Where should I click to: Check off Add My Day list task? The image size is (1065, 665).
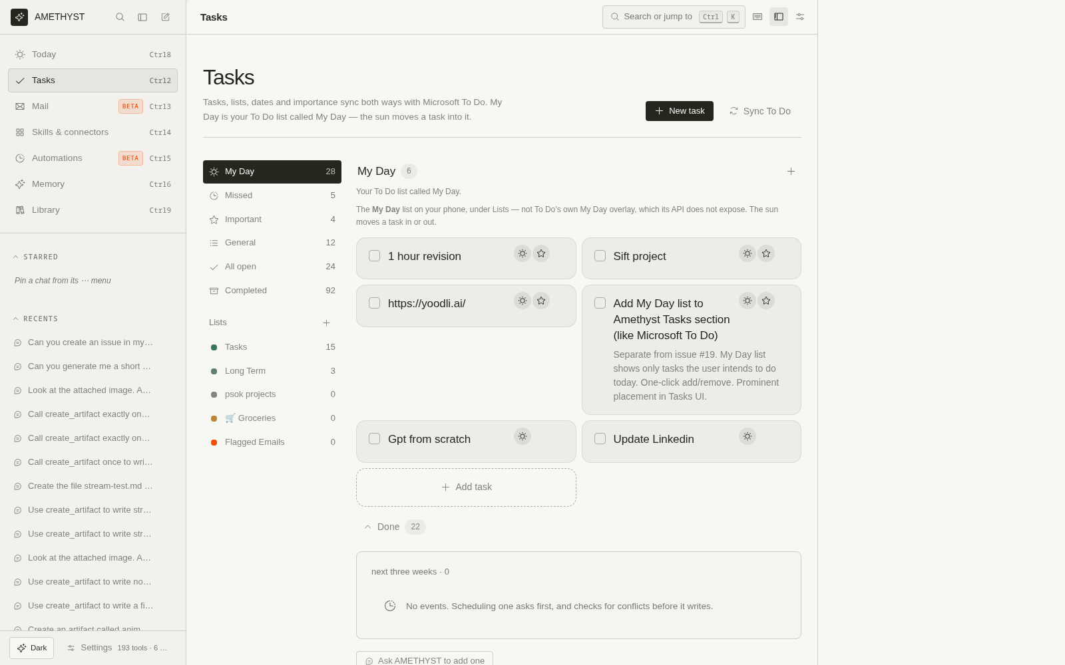click(x=600, y=303)
